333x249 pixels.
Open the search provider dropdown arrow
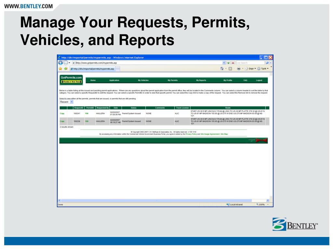(271, 63)
